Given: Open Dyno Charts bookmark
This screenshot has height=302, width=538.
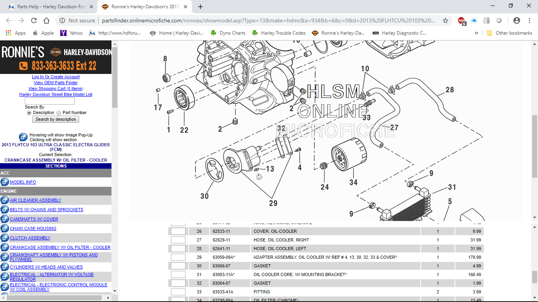Looking at the screenshot, I should tap(228, 33).
